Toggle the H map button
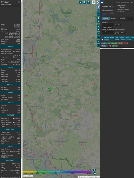 (x=84, y=2)
